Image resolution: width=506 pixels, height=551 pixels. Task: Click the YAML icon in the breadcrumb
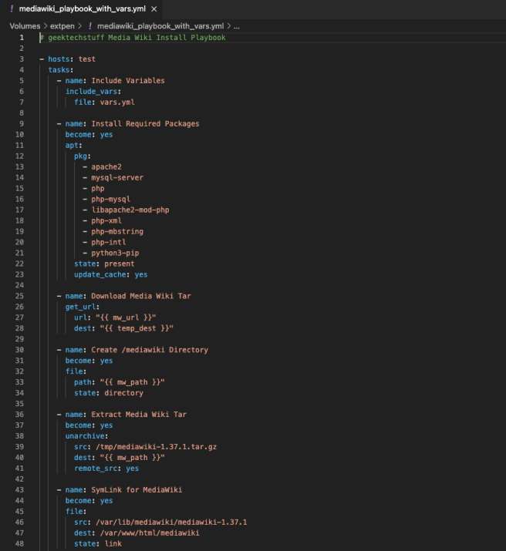coord(90,26)
